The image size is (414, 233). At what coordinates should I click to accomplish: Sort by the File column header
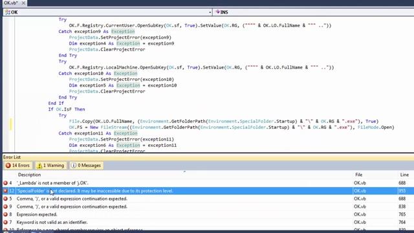(x=358, y=175)
